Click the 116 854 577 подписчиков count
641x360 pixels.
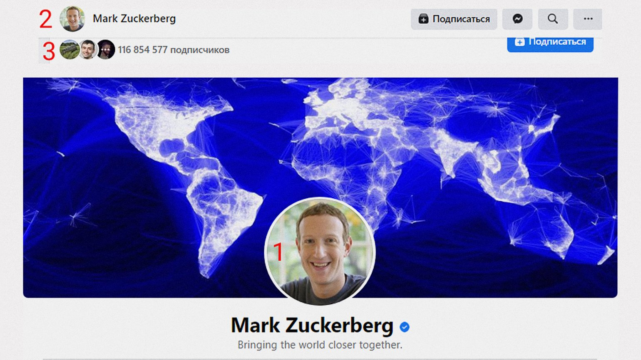[x=174, y=50]
